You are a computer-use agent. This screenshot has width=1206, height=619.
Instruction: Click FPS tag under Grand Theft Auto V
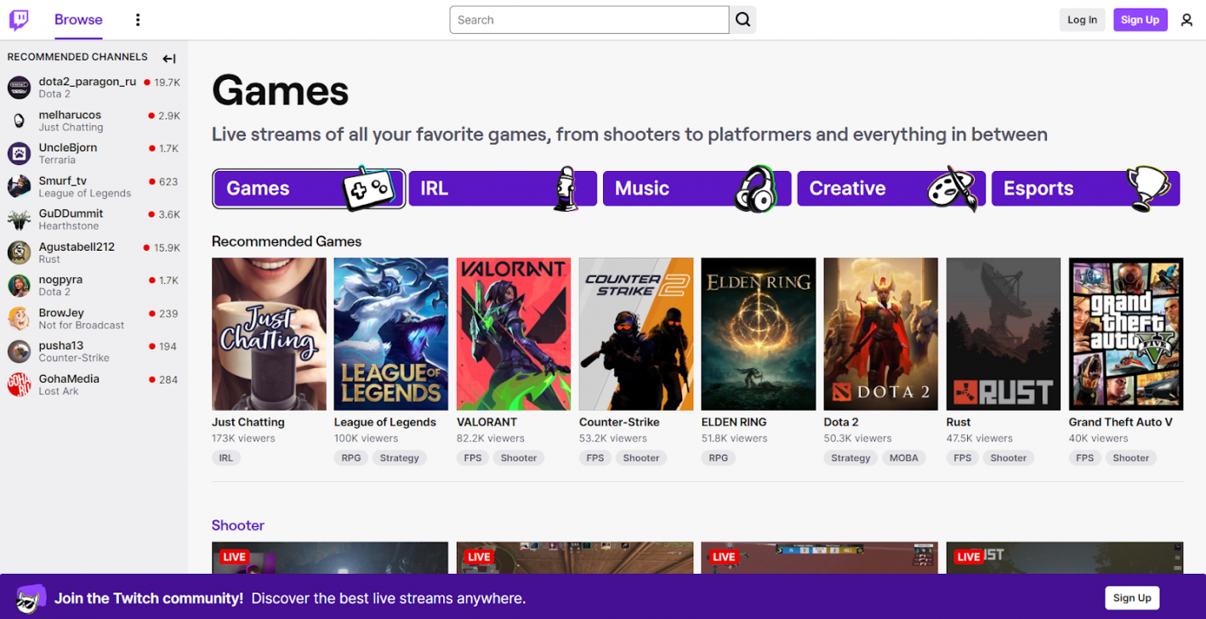point(1085,457)
